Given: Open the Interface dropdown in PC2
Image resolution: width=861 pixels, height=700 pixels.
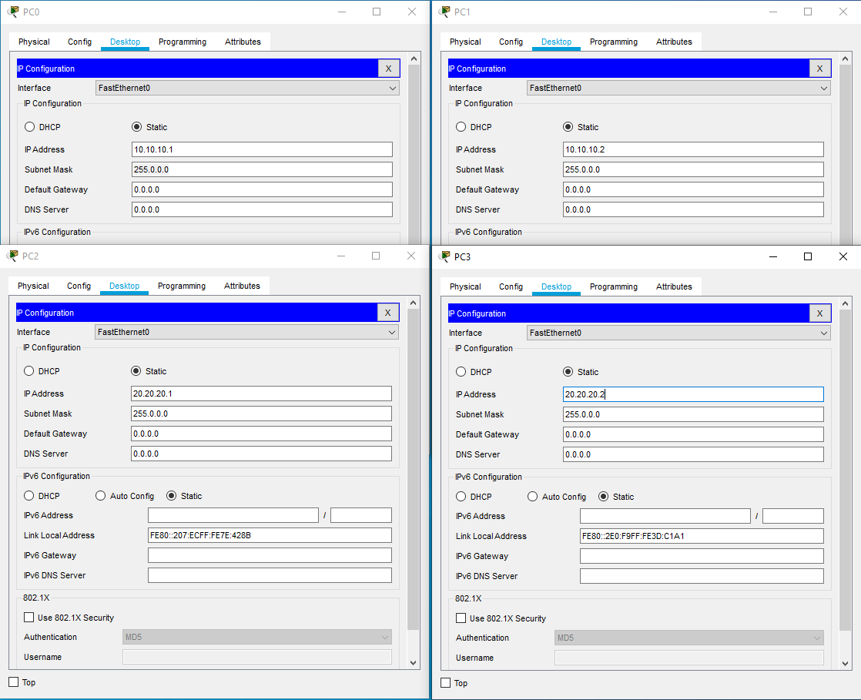Looking at the screenshot, I should [246, 332].
